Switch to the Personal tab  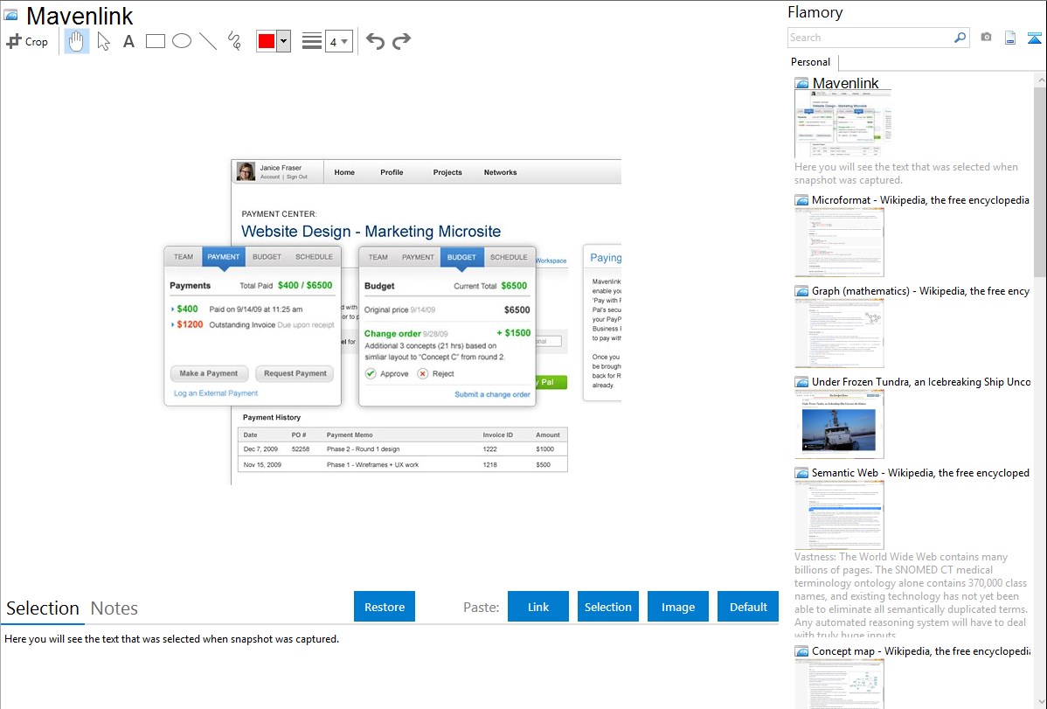click(811, 62)
